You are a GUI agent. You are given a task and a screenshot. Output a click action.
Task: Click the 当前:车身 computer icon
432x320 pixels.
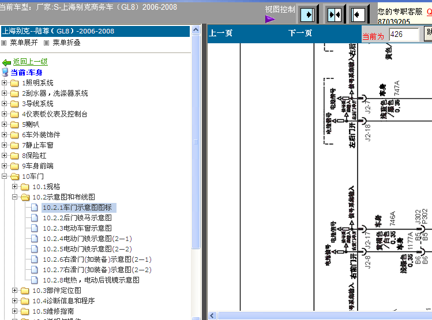(5, 73)
